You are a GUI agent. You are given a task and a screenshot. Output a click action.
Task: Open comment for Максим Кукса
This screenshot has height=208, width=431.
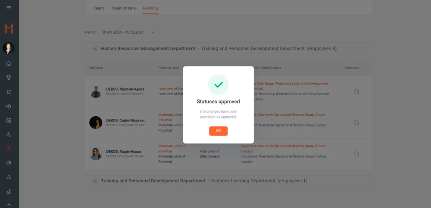356,92
